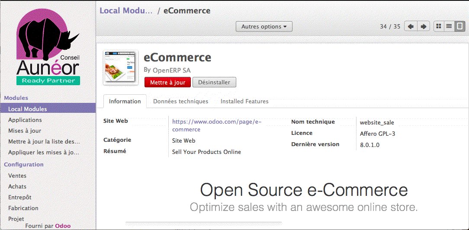Click the Odoo link in footer
The height and width of the screenshot is (230, 469).
click(x=63, y=226)
